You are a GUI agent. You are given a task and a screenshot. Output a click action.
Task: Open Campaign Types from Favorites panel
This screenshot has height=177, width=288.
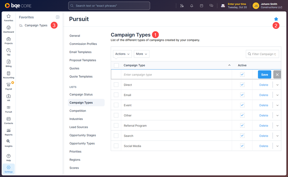(36, 25)
